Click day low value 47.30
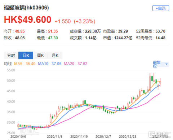Viewport: 173px width, 140px height. coord(53,38)
